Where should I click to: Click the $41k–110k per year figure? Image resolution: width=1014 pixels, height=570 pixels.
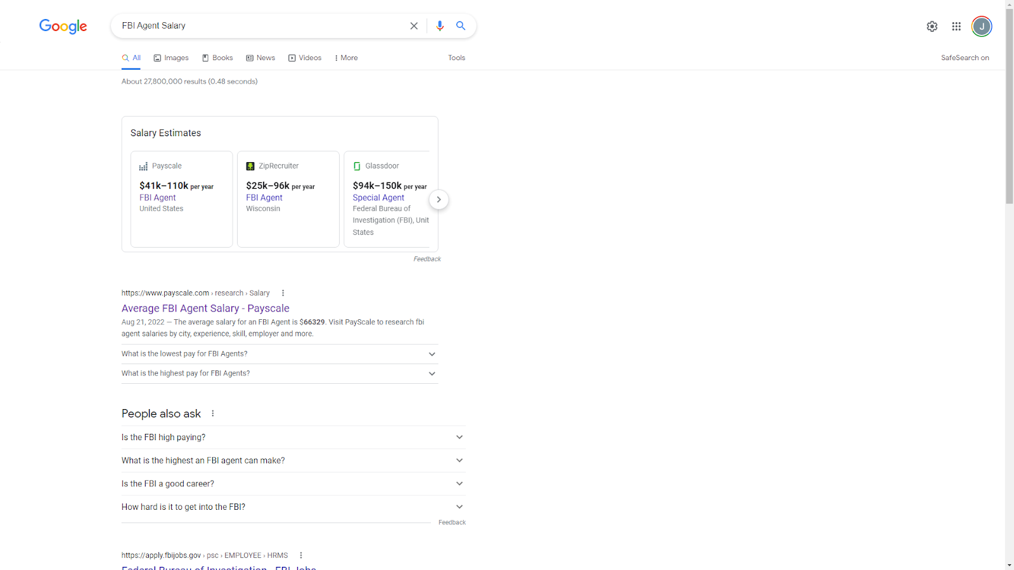176,186
